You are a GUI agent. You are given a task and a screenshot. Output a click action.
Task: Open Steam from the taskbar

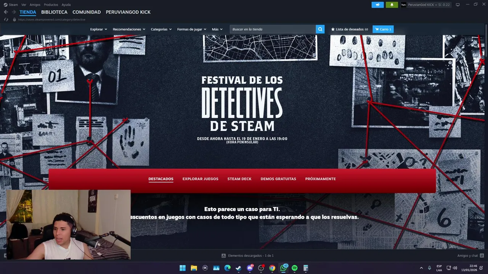pyautogui.click(x=239, y=268)
